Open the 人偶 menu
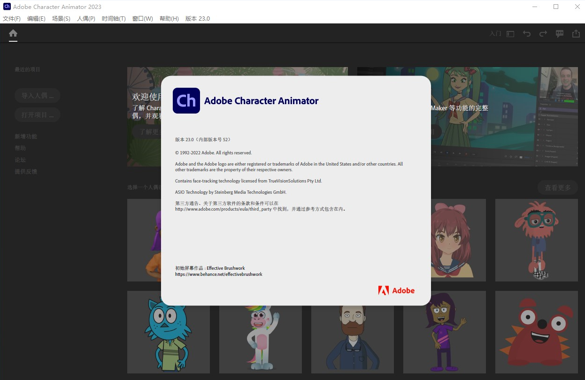Viewport: 585px width, 380px height. [86, 18]
